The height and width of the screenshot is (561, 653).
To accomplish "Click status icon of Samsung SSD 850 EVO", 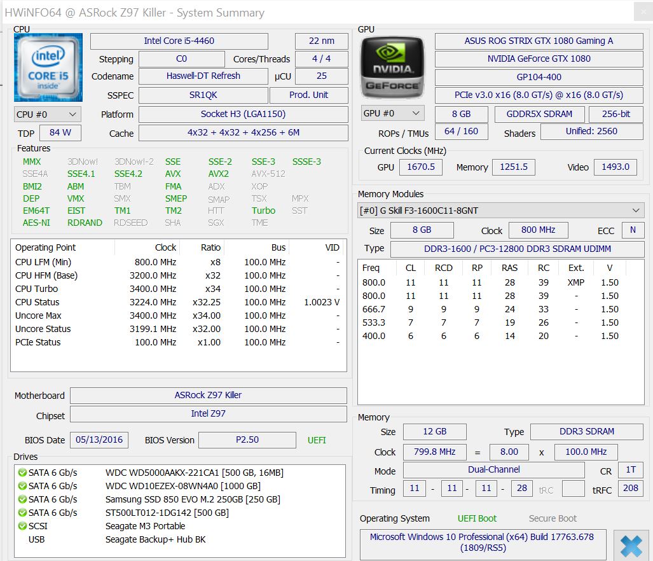I will click(22, 499).
